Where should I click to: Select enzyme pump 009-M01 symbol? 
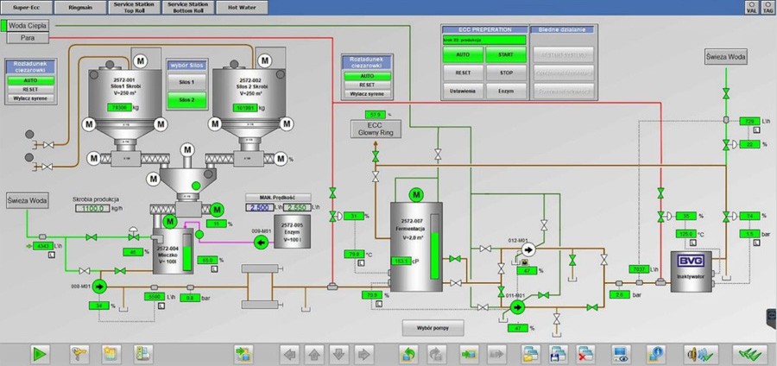261,242
